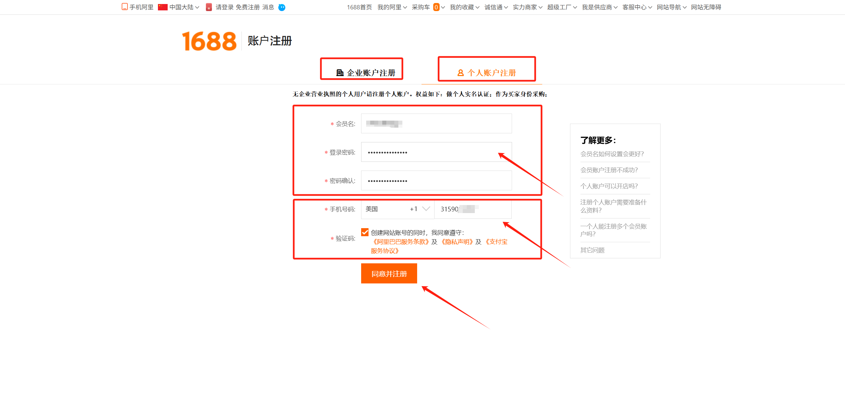Switch to the 企业账户注册 tab
This screenshot has height=395, width=845.
pos(365,73)
